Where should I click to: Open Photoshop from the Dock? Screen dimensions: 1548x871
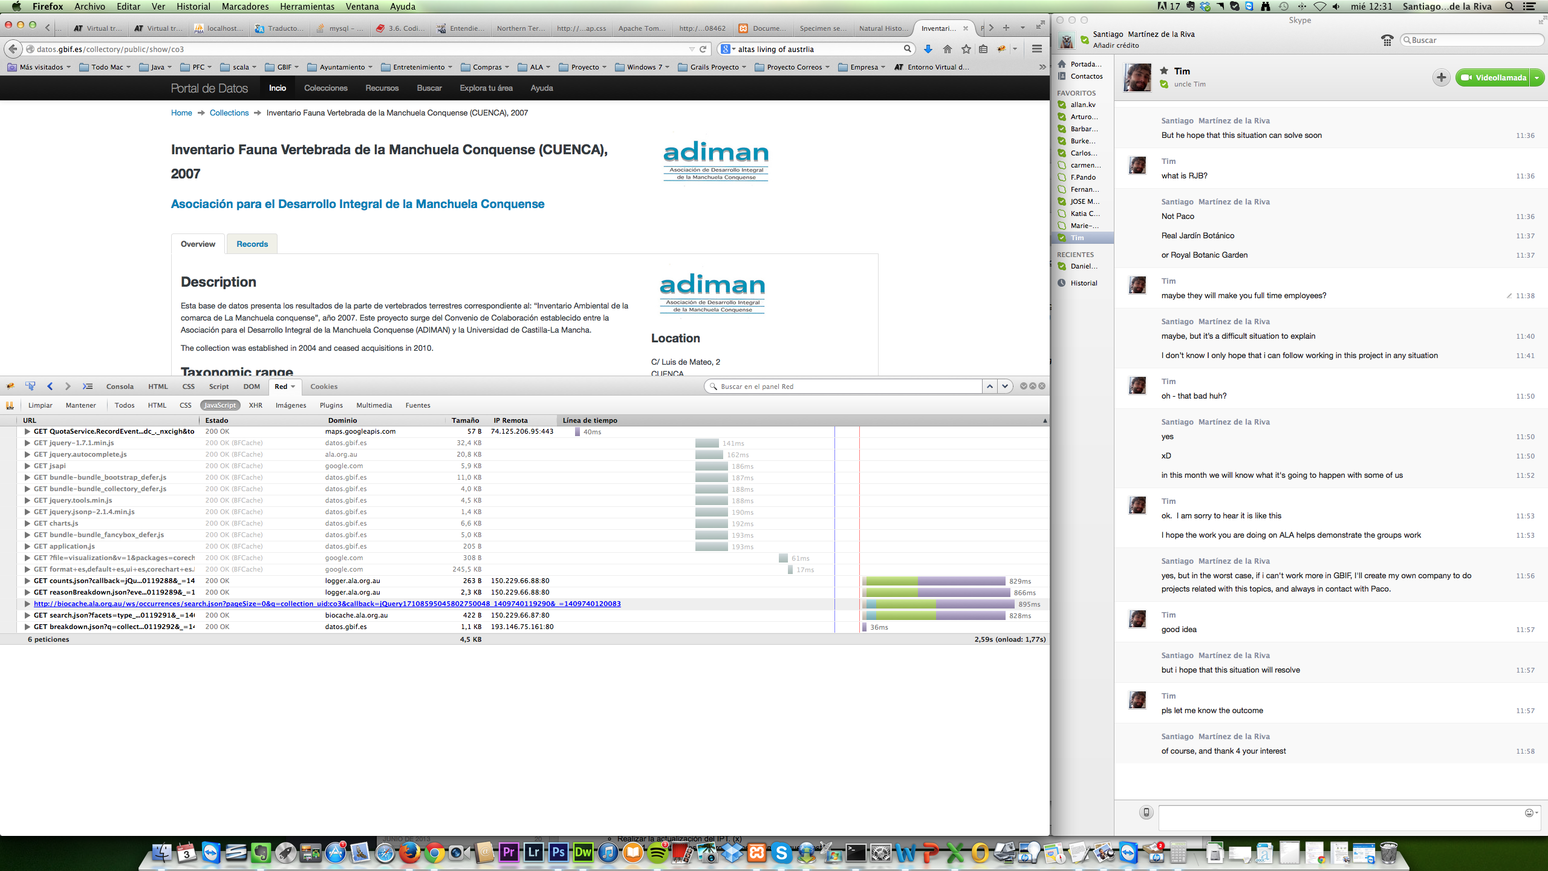(558, 853)
